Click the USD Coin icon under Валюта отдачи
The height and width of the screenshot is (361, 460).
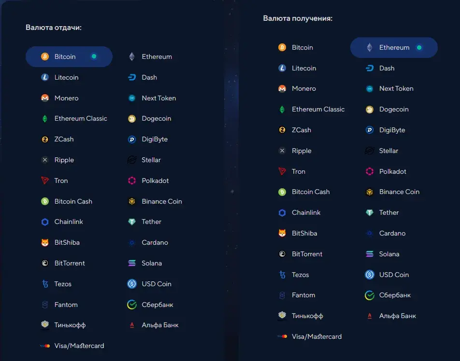pos(132,284)
